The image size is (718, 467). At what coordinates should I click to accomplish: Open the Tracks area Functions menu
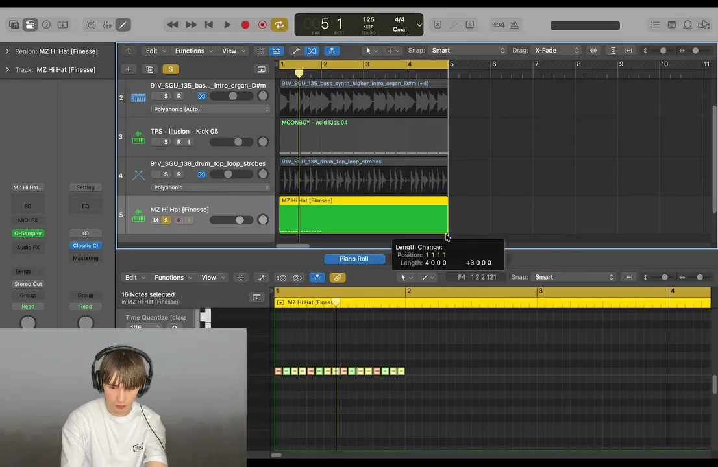click(x=193, y=51)
